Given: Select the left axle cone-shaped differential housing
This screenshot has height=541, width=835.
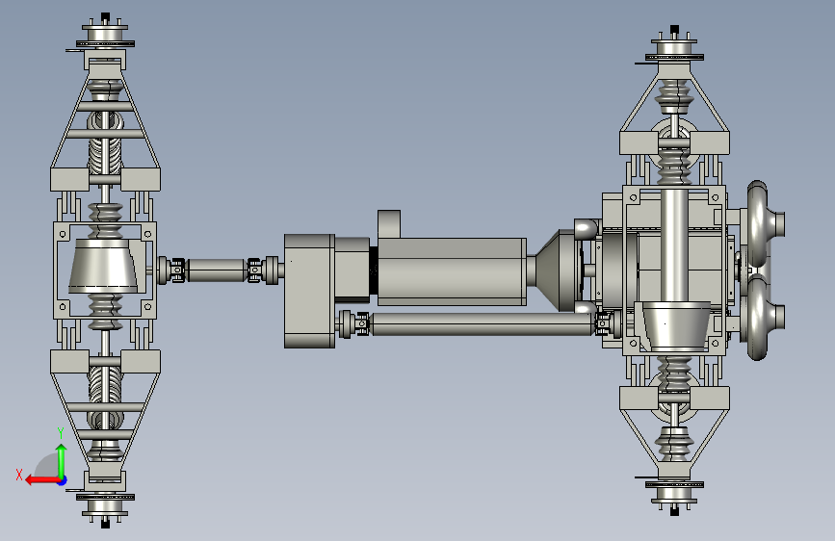Looking at the screenshot, I should click(103, 266).
